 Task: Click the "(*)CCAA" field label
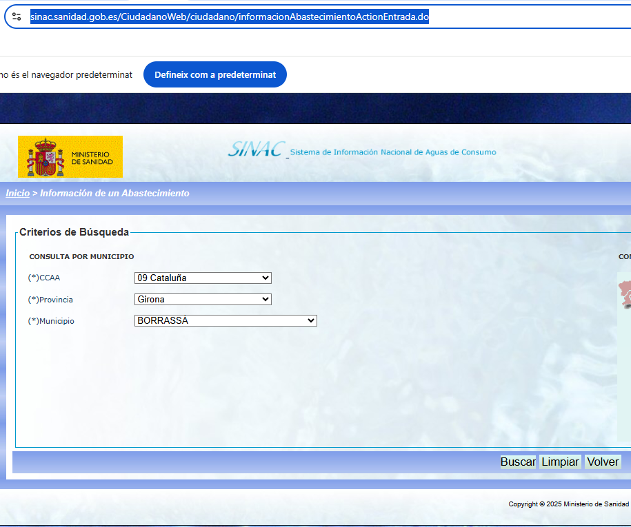pos(44,278)
